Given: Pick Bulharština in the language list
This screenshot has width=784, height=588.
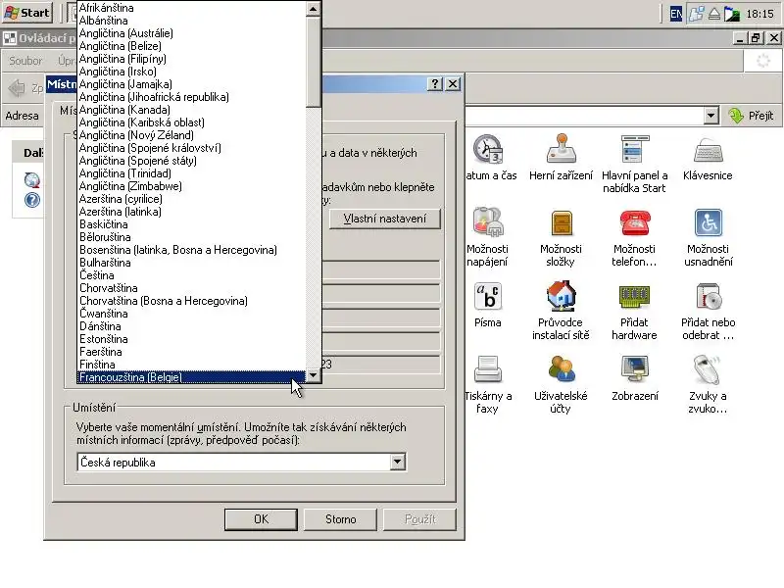Looking at the screenshot, I should (192, 263).
